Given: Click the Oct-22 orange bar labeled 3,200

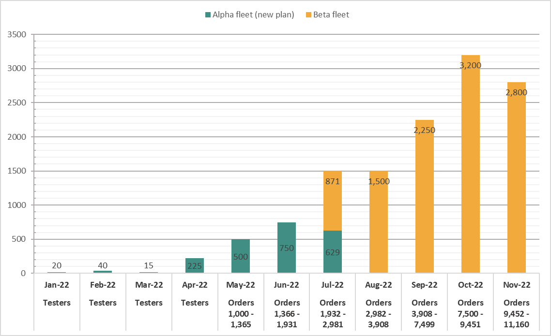Looking at the screenshot, I should tap(471, 164).
